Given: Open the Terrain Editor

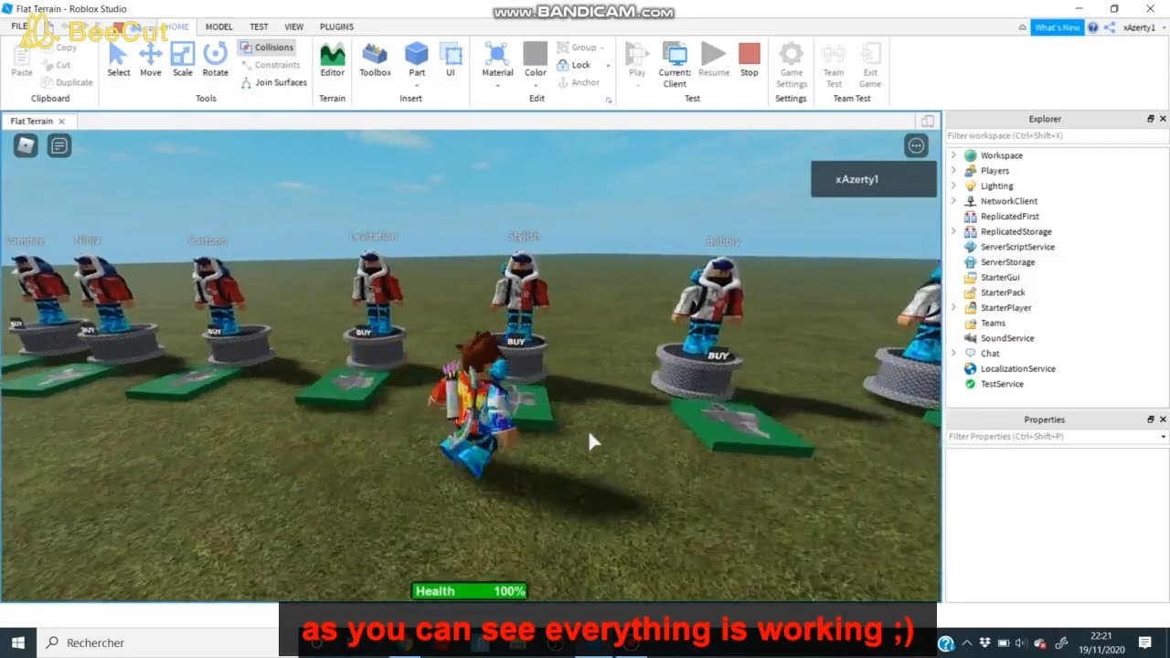Looking at the screenshot, I should point(333,59).
